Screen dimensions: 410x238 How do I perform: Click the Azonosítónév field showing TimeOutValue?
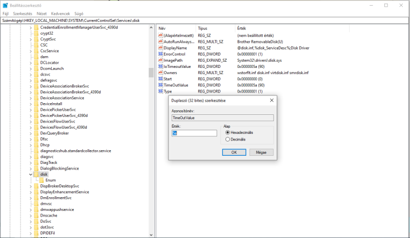click(x=223, y=118)
